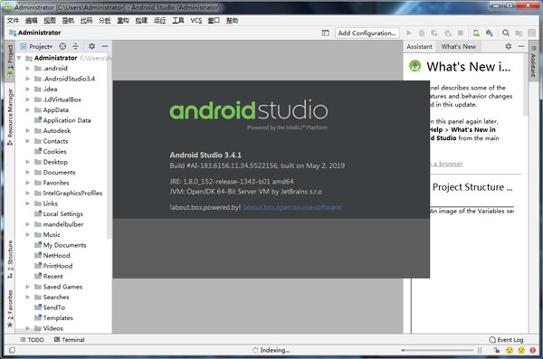Toggle the Favorites side tool window
Image resolution: width=543 pixels, height=359 pixels.
10,308
